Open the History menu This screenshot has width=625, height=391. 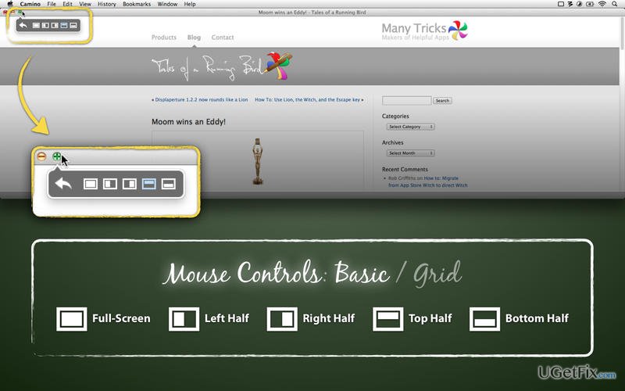point(107,4)
